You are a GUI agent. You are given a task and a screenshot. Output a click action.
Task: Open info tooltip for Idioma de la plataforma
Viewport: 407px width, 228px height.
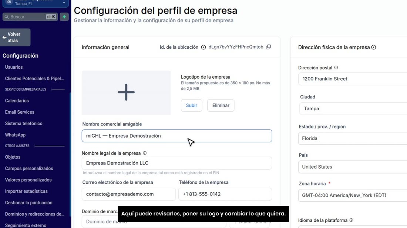[351, 220]
